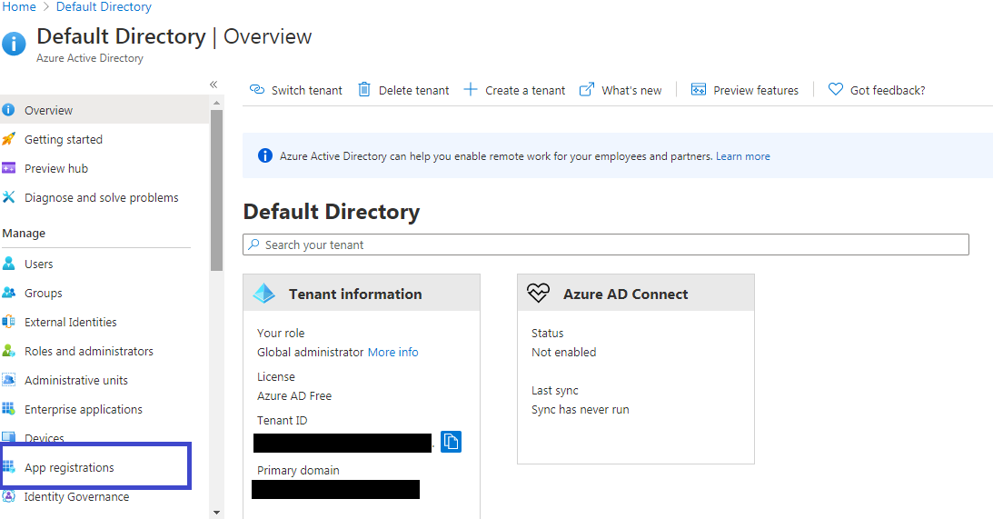Click the Getting started rocket icon

point(9,139)
